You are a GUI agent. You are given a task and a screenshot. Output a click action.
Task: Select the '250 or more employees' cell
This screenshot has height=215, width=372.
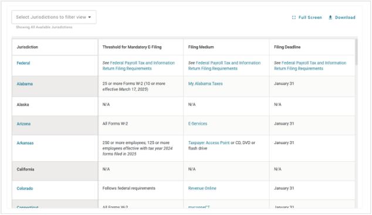(x=141, y=148)
